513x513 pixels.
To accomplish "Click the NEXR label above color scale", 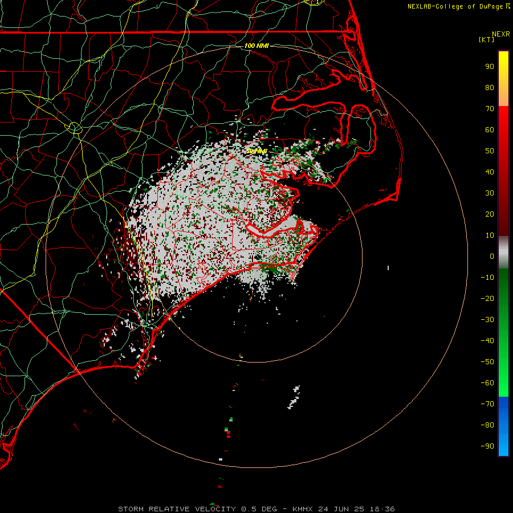I will 501,34.
